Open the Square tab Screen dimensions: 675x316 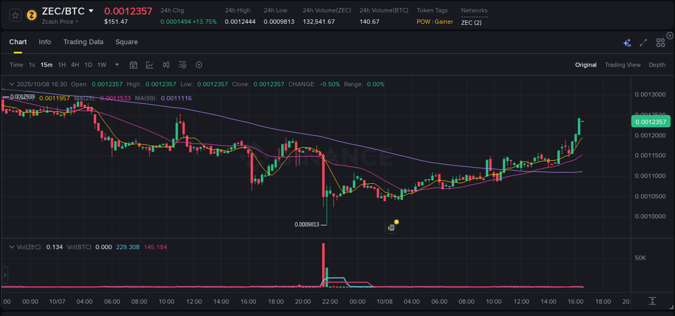pyautogui.click(x=126, y=42)
